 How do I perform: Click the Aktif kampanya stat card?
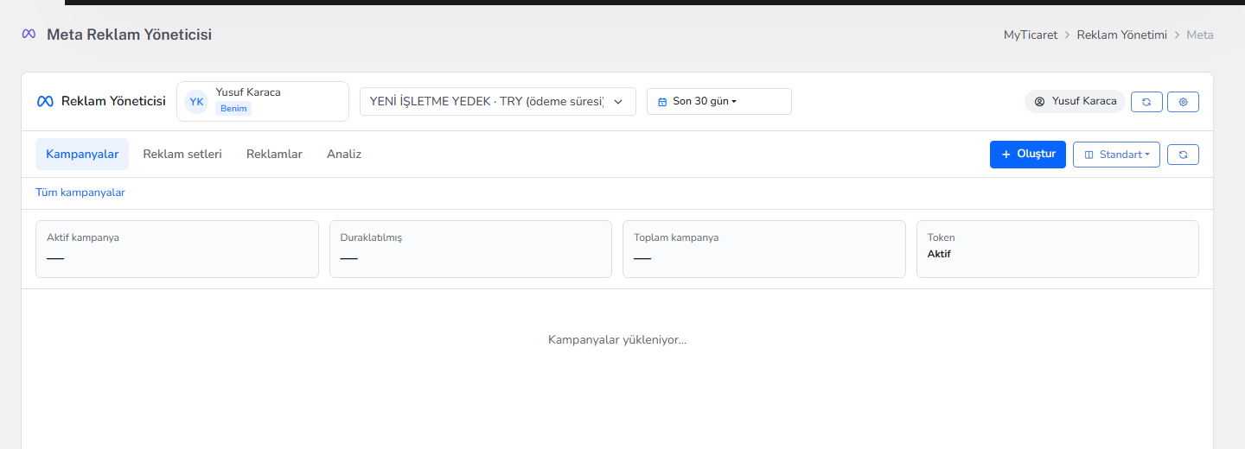pyautogui.click(x=177, y=249)
